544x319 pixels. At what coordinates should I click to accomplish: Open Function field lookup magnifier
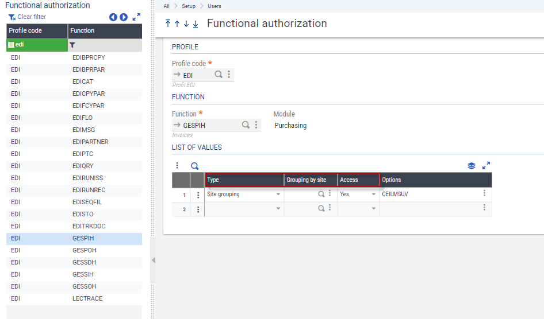[x=246, y=125]
